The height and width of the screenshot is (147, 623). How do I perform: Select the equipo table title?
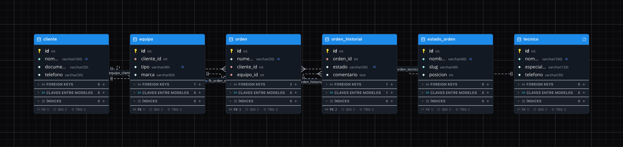pos(146,39)
